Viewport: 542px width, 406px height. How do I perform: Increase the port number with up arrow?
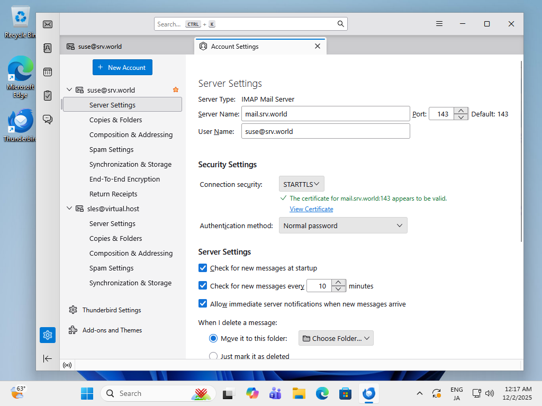coord(461,111)
